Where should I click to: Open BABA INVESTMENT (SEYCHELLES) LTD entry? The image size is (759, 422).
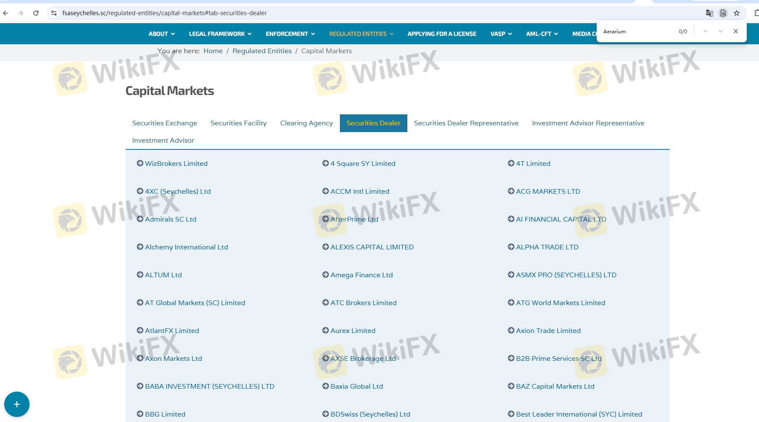pos(210,386)
